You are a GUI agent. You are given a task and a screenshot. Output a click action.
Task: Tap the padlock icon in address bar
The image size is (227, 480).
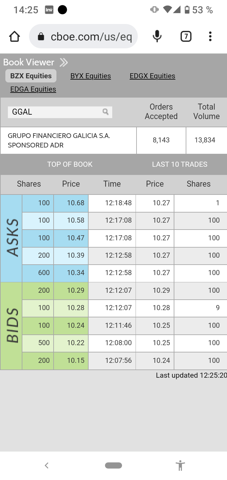click(41, 37)
